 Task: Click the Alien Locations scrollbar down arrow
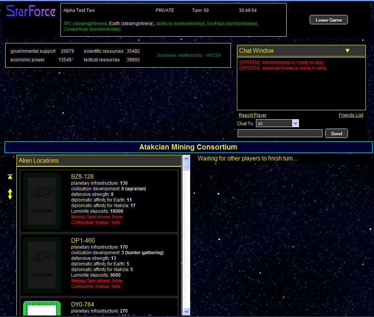point(186,311)
